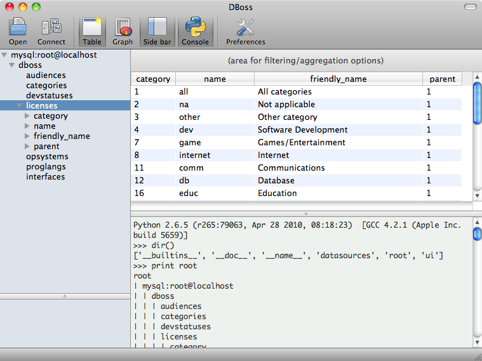482x361 pixels.
Task: Select the audiences table in sidebar
Action: coord(46,75)
